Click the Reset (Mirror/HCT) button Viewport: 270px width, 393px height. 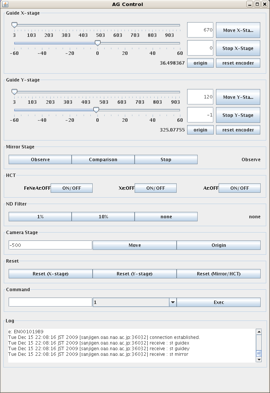tap(219, 274)
